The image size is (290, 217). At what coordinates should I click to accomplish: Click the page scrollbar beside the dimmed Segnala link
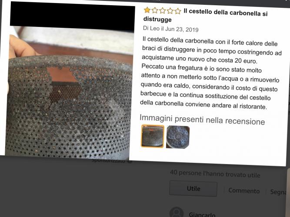[x=288, y=192]
